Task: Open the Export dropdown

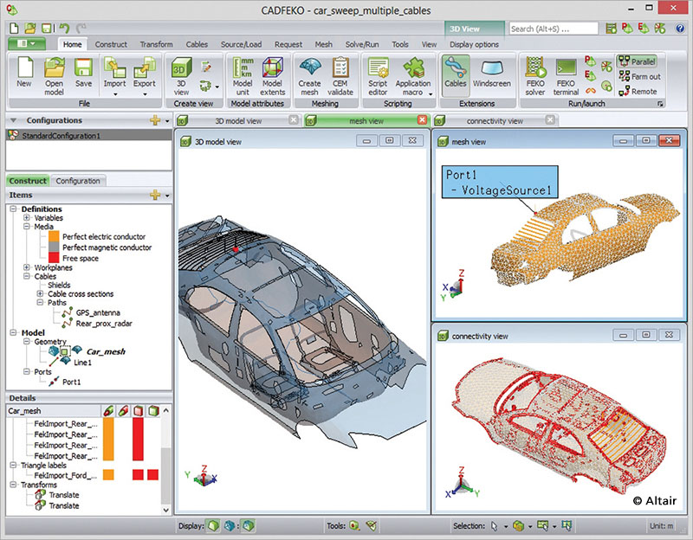Action: click(x=145, y=94)
